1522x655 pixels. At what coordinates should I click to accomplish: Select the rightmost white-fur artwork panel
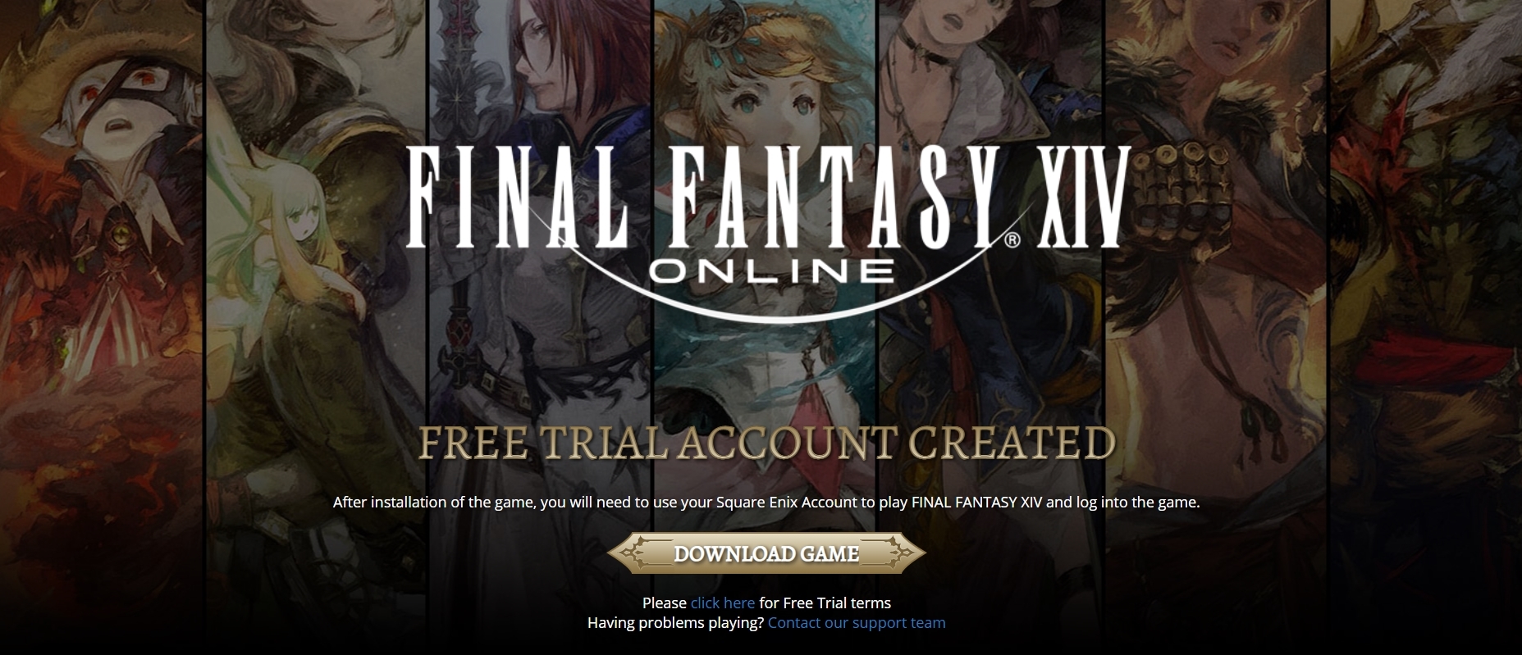1426,246
